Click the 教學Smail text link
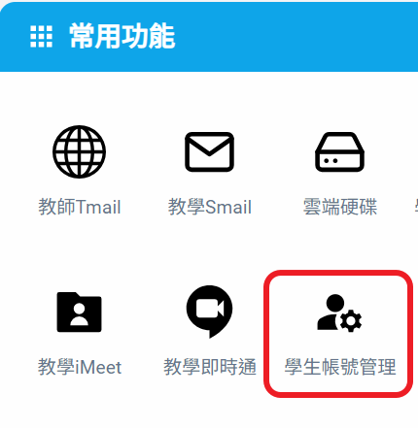 pos(210,207)
